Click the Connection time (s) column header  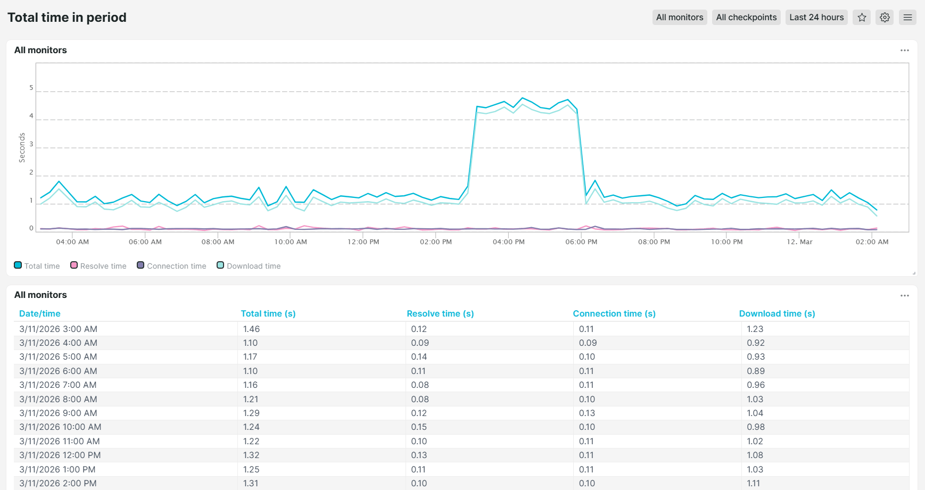click(614, 313)
